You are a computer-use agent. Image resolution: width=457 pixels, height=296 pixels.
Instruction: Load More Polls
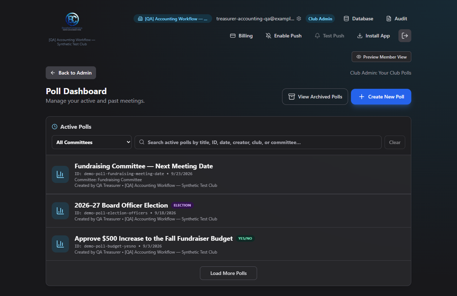click(228, 273)
